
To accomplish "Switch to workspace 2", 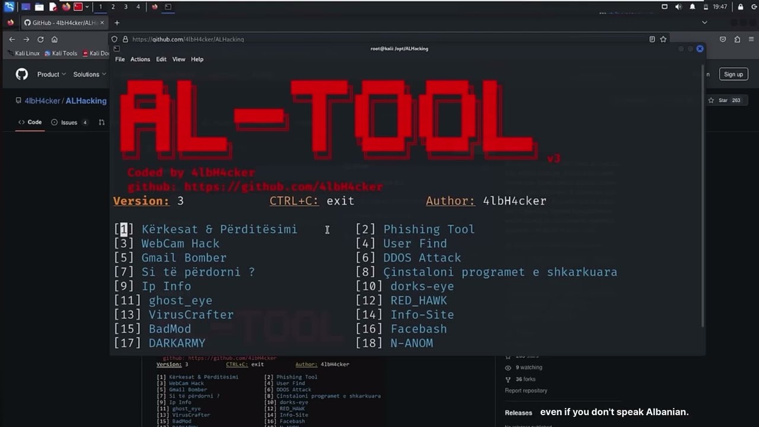I will coord(113,7).
